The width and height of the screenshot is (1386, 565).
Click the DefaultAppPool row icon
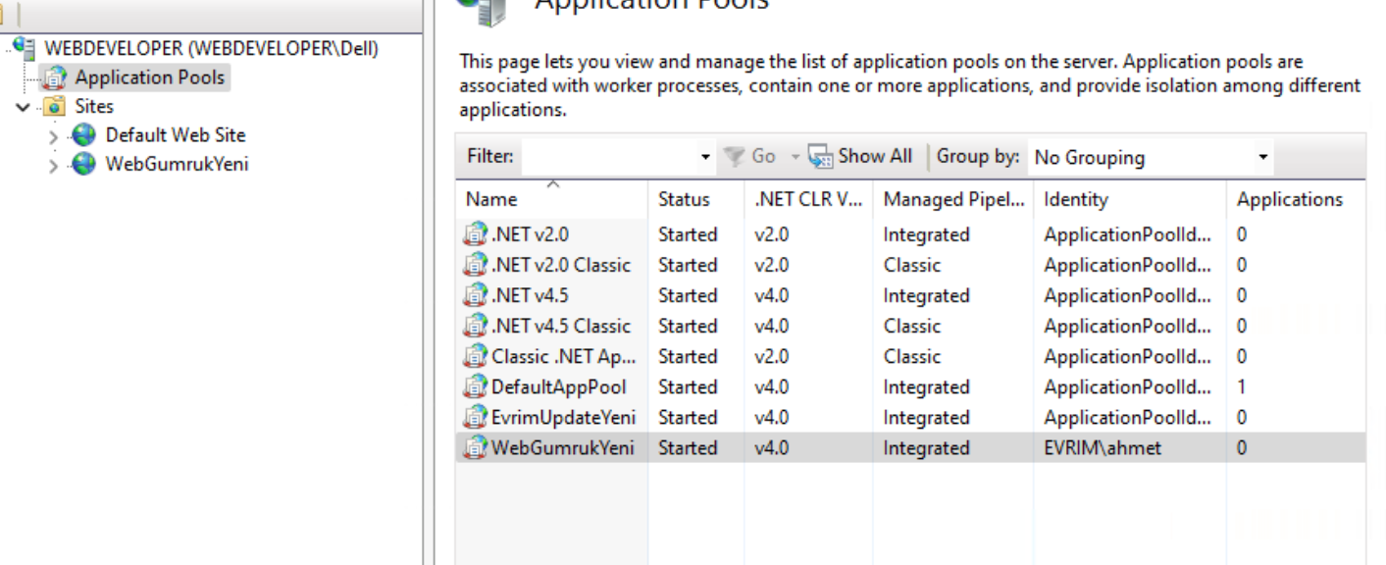(x=476, y=387)
